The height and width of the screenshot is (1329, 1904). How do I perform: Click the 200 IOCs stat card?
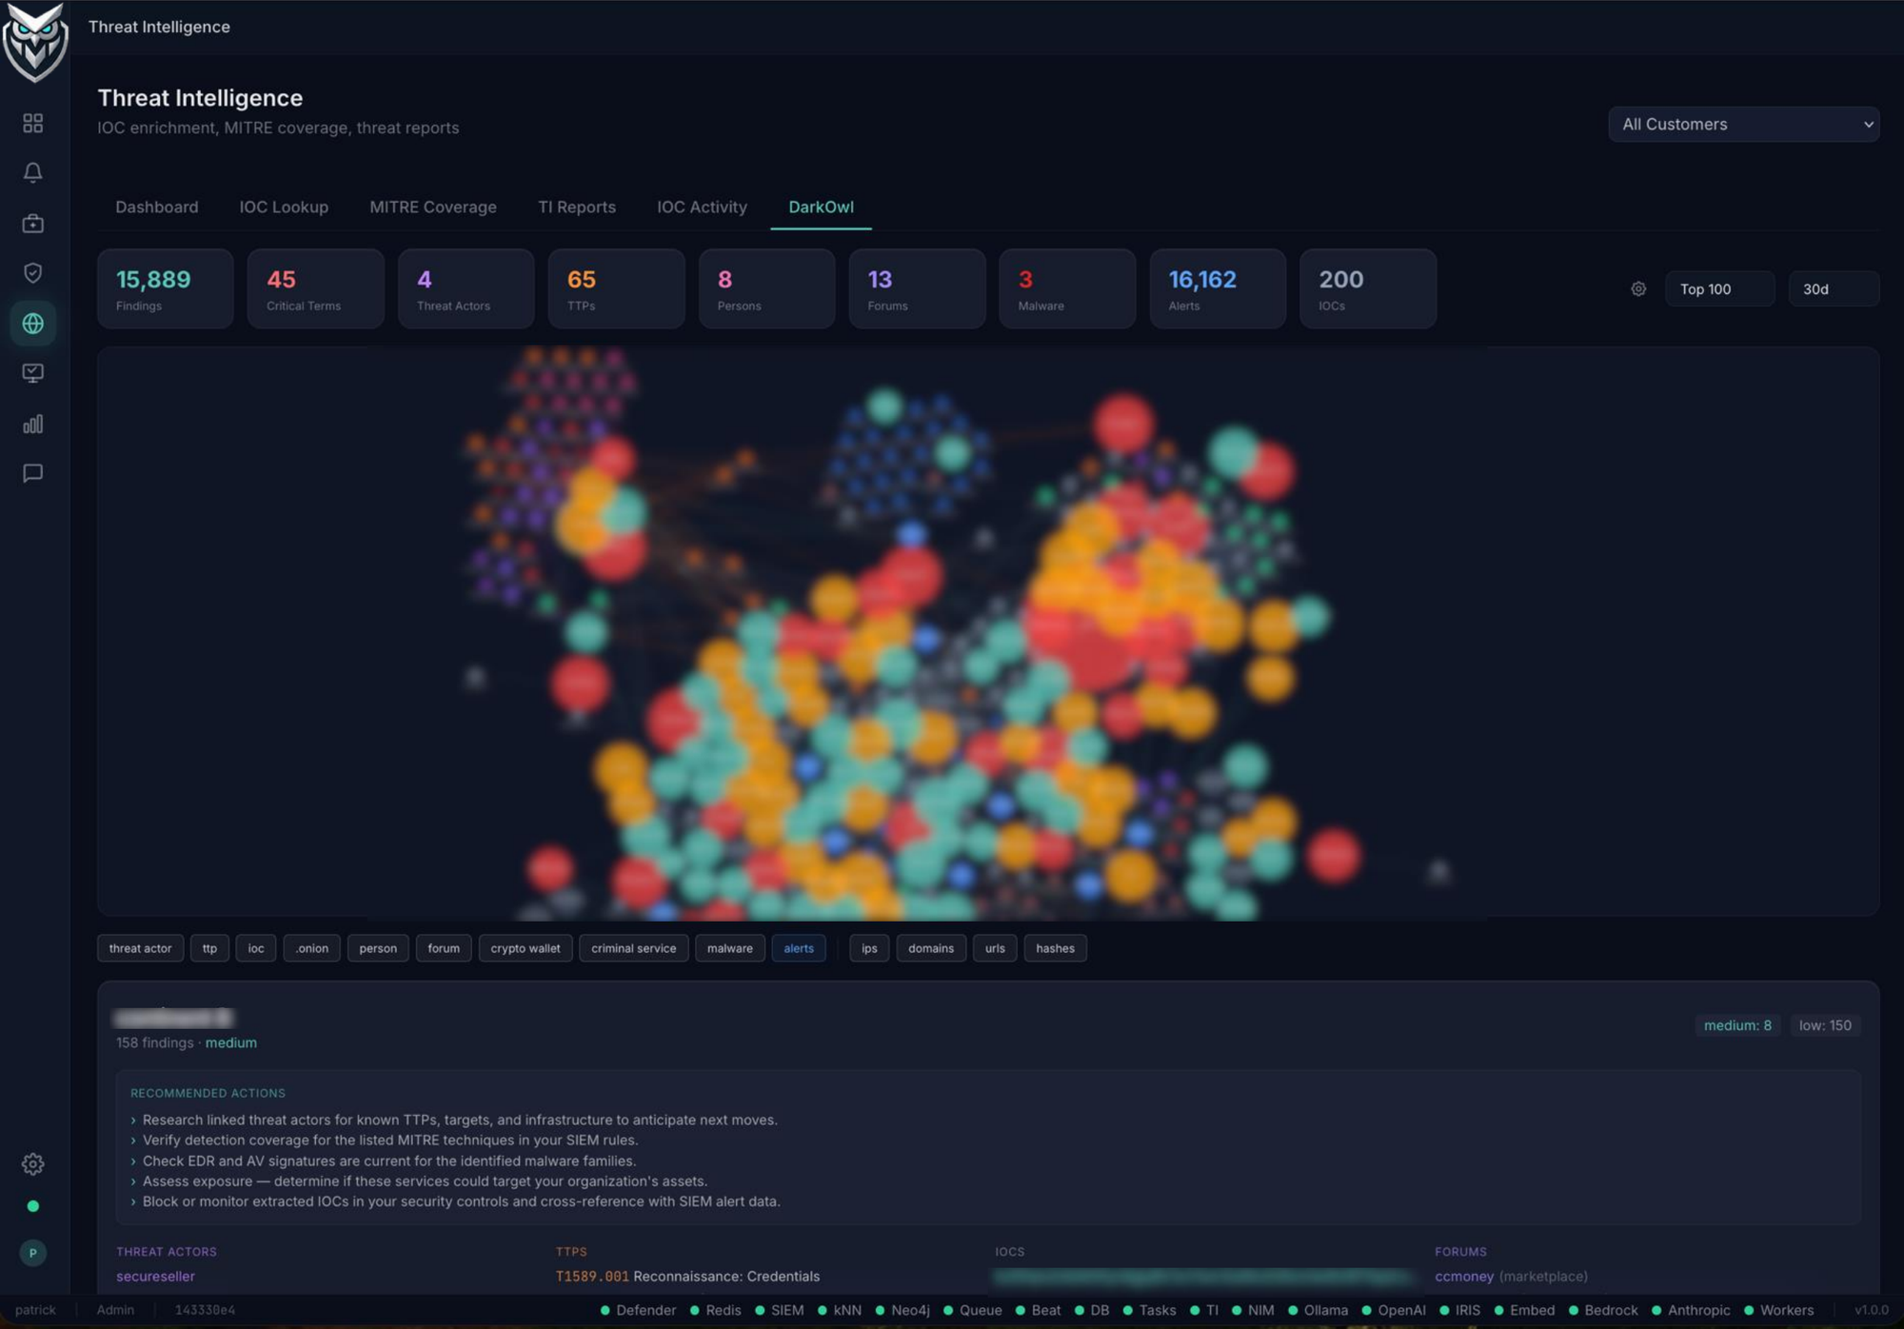click(1368, 288)
